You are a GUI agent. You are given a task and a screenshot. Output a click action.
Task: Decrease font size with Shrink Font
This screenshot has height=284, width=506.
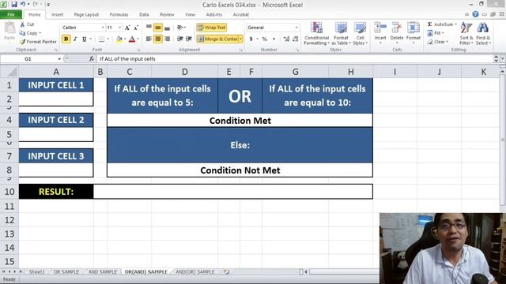pos(136,28)
